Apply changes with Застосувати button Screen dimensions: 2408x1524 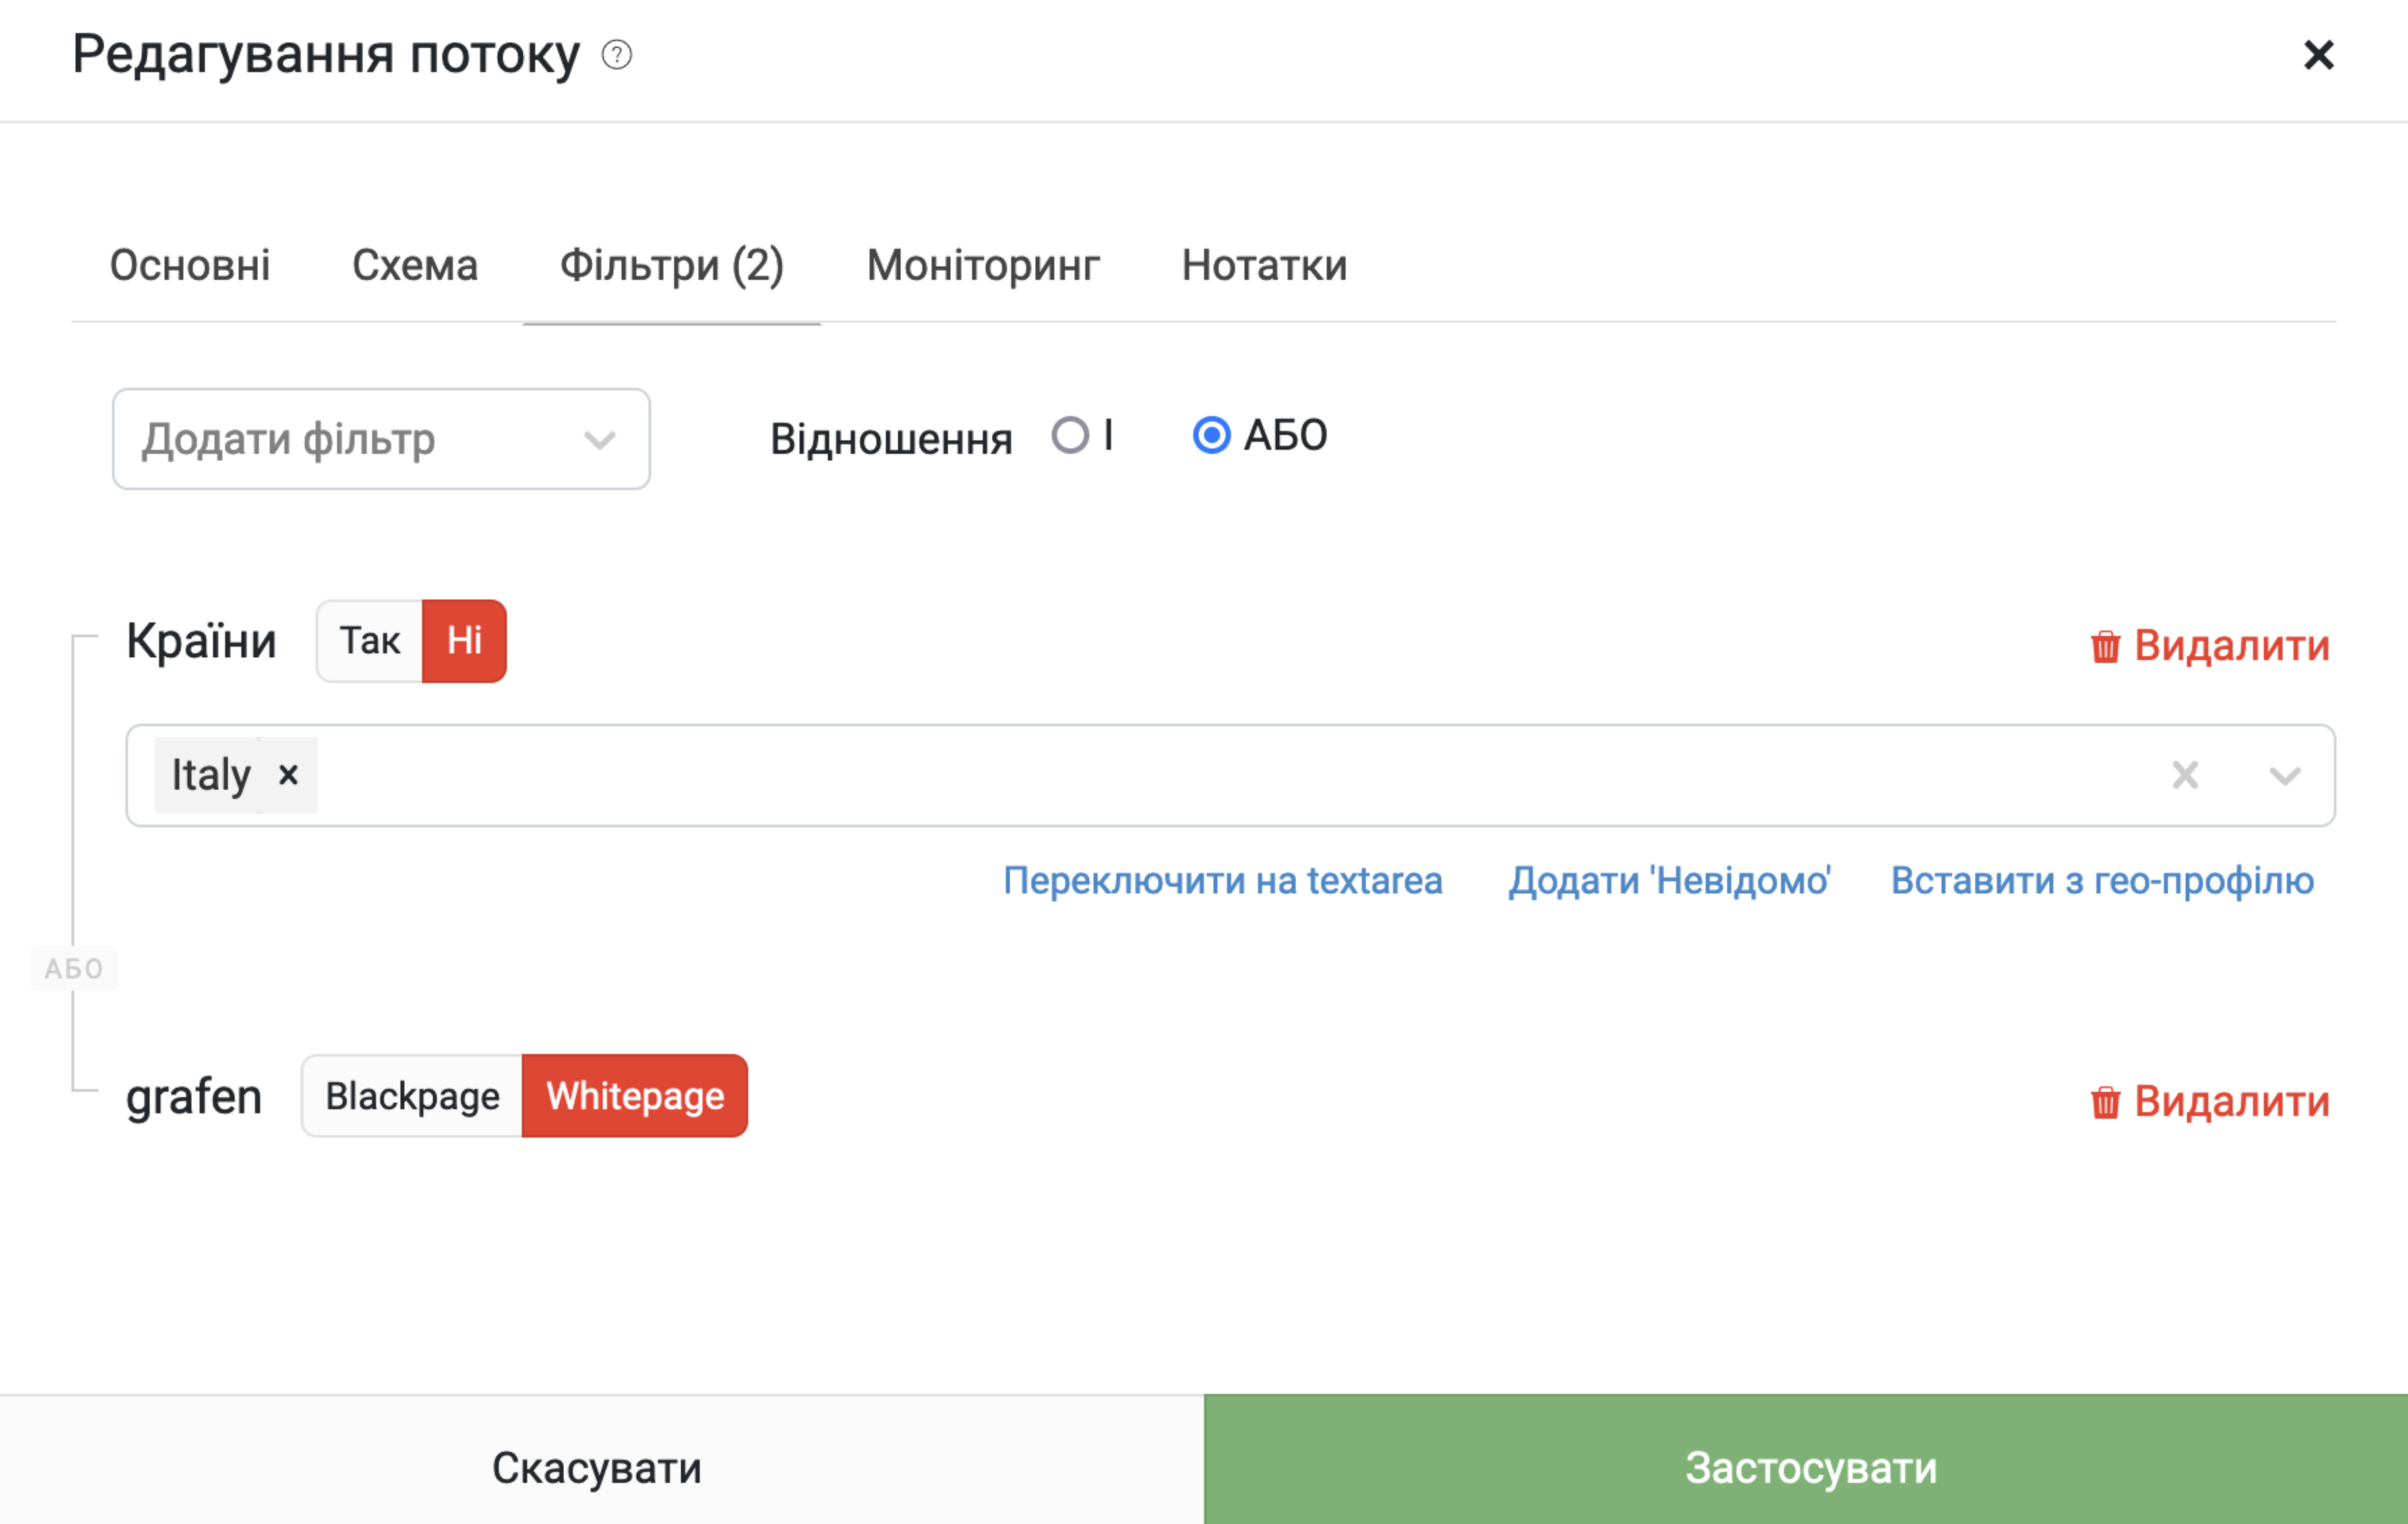(x=1806, y=1460)
